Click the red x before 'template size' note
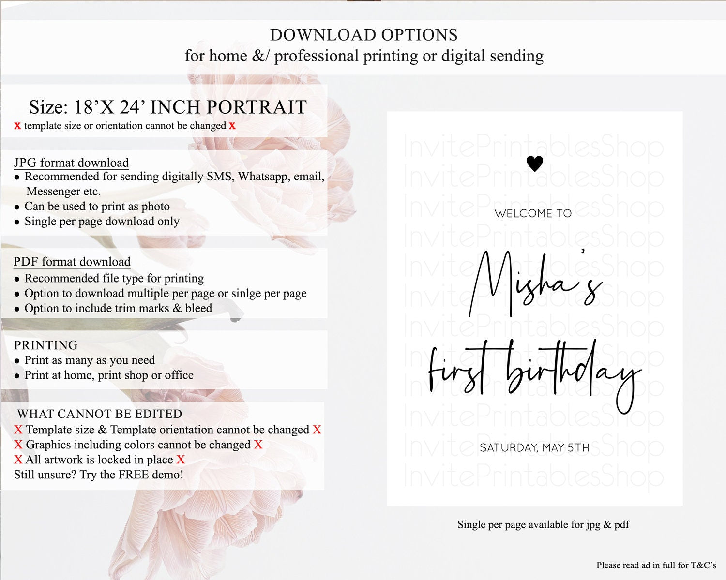This screenshot has height=580, width=726. coord(17,126)
